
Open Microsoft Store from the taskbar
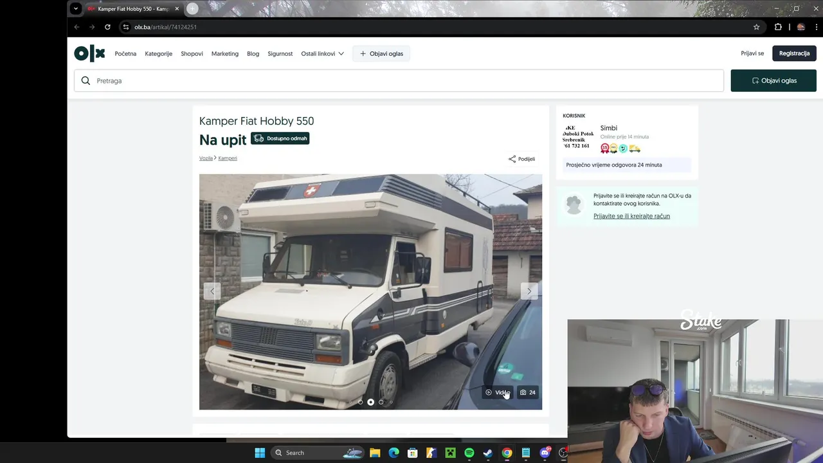[413, 453]
